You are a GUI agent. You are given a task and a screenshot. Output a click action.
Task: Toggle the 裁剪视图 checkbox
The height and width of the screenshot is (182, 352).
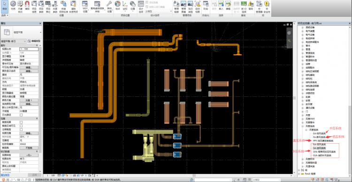click(21, 122)
